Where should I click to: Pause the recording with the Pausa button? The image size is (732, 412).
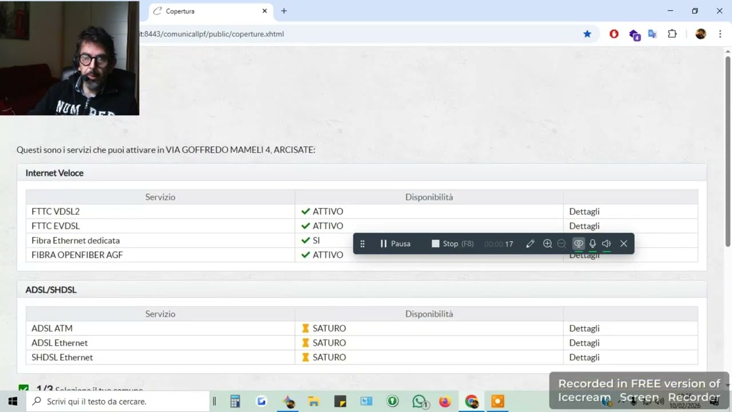[x=395, y=244]
